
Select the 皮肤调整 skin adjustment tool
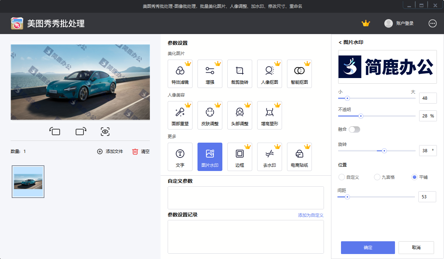(x=210, y=115)
